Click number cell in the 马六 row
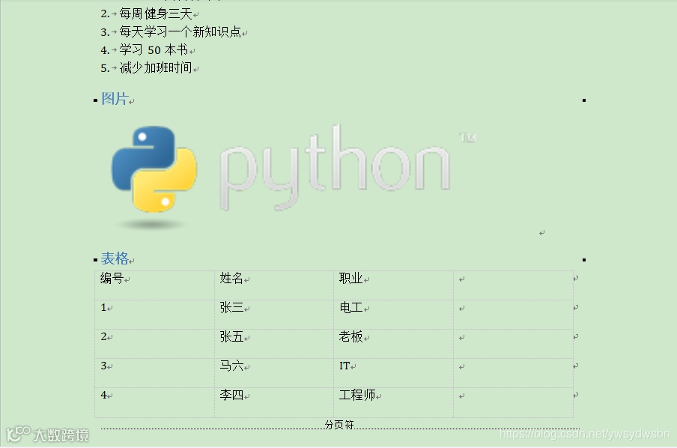This screenshot has width=677, height=448. 154,373
